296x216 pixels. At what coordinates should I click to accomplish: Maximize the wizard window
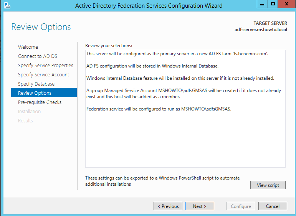click(273, 4)
